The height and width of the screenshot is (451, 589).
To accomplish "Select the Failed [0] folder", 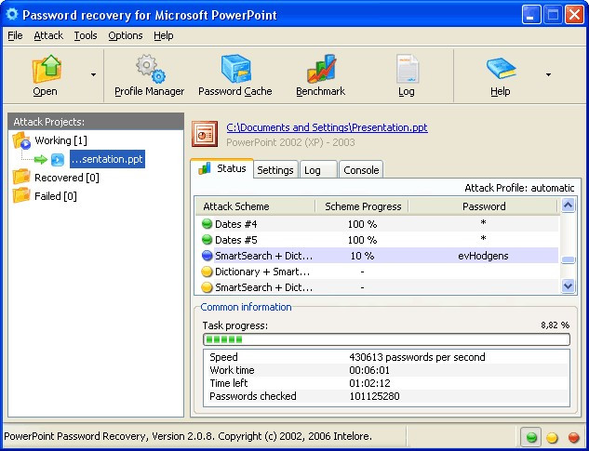I will pyautogui.click(x=55, y=196).
